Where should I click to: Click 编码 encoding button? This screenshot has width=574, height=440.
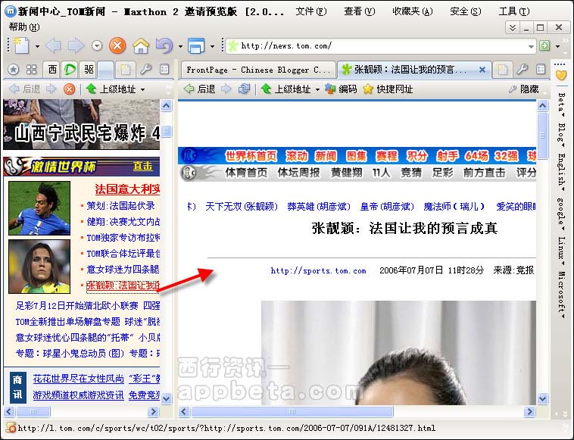(342, 89)
